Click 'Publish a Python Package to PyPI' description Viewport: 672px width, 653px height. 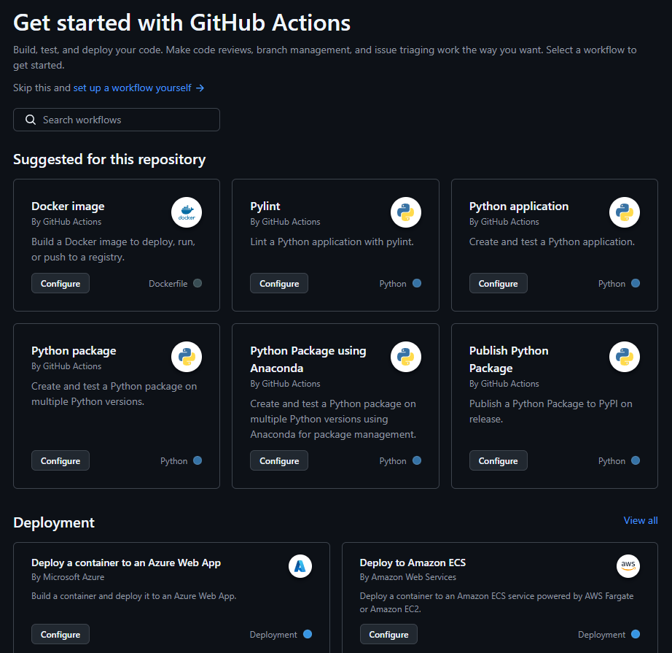pos(551,411)
